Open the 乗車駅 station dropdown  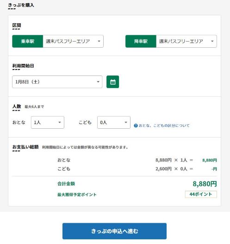(x=73, y=41)
